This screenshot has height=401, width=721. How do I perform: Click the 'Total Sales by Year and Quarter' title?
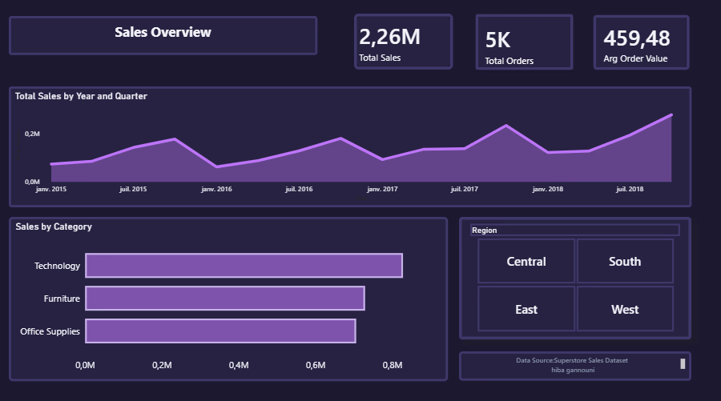[x=81, y=96]
